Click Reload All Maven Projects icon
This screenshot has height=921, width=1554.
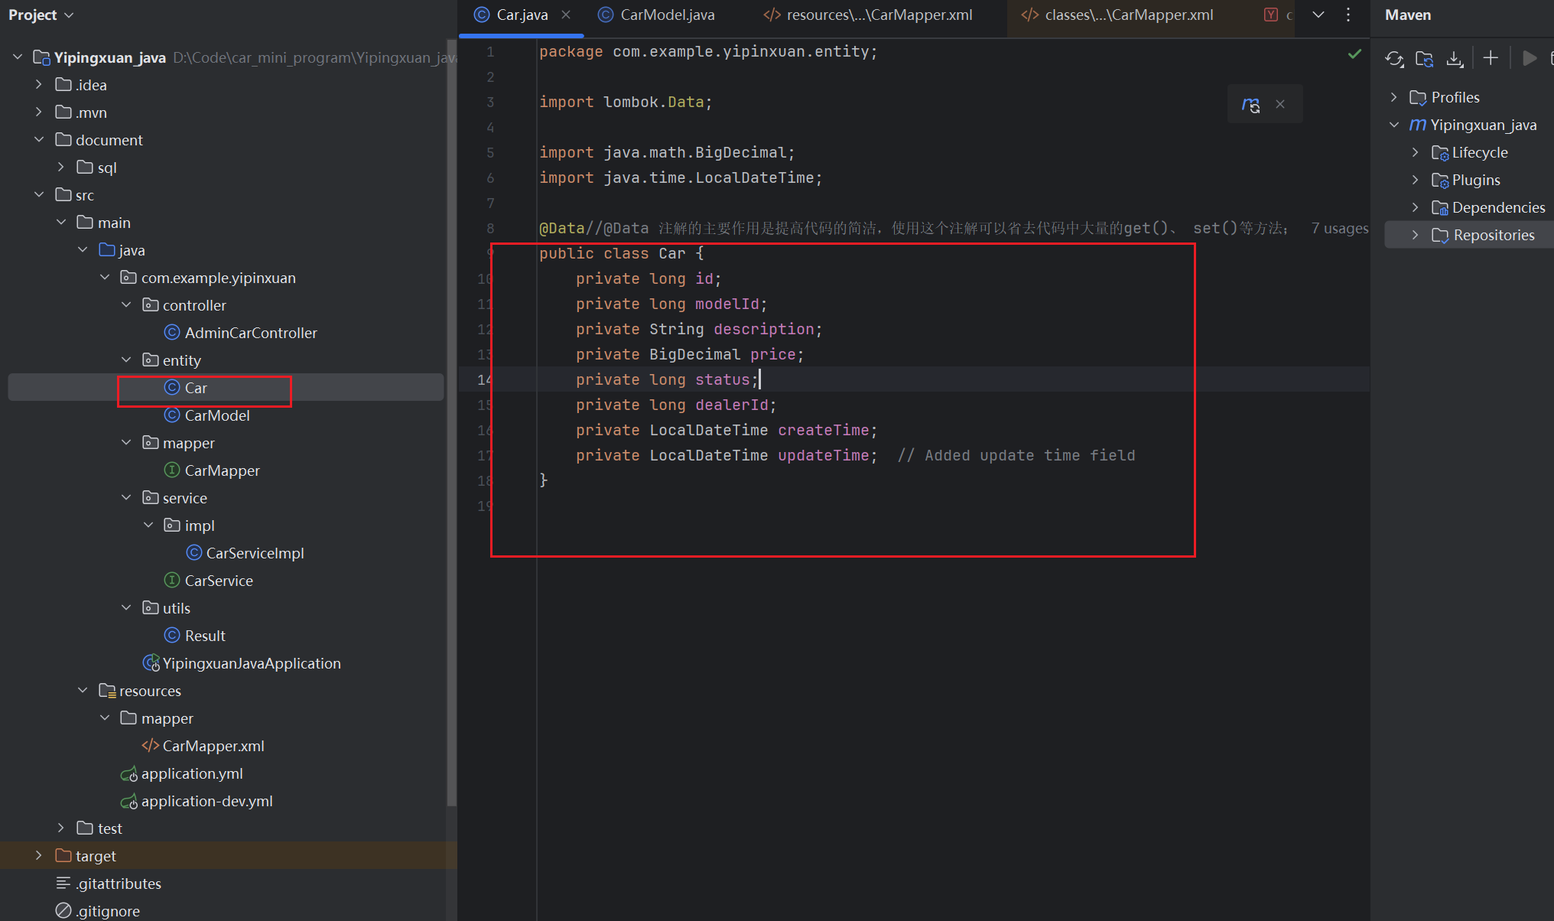(1393, 59)
